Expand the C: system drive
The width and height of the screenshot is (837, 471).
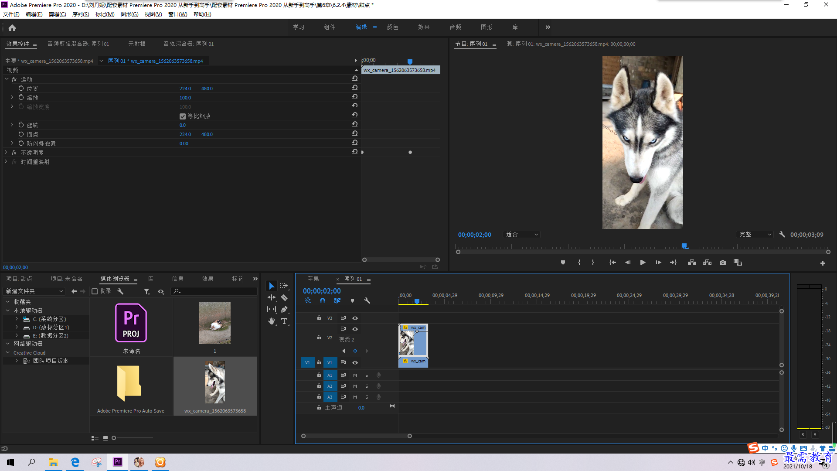click(x=17, y=319)
